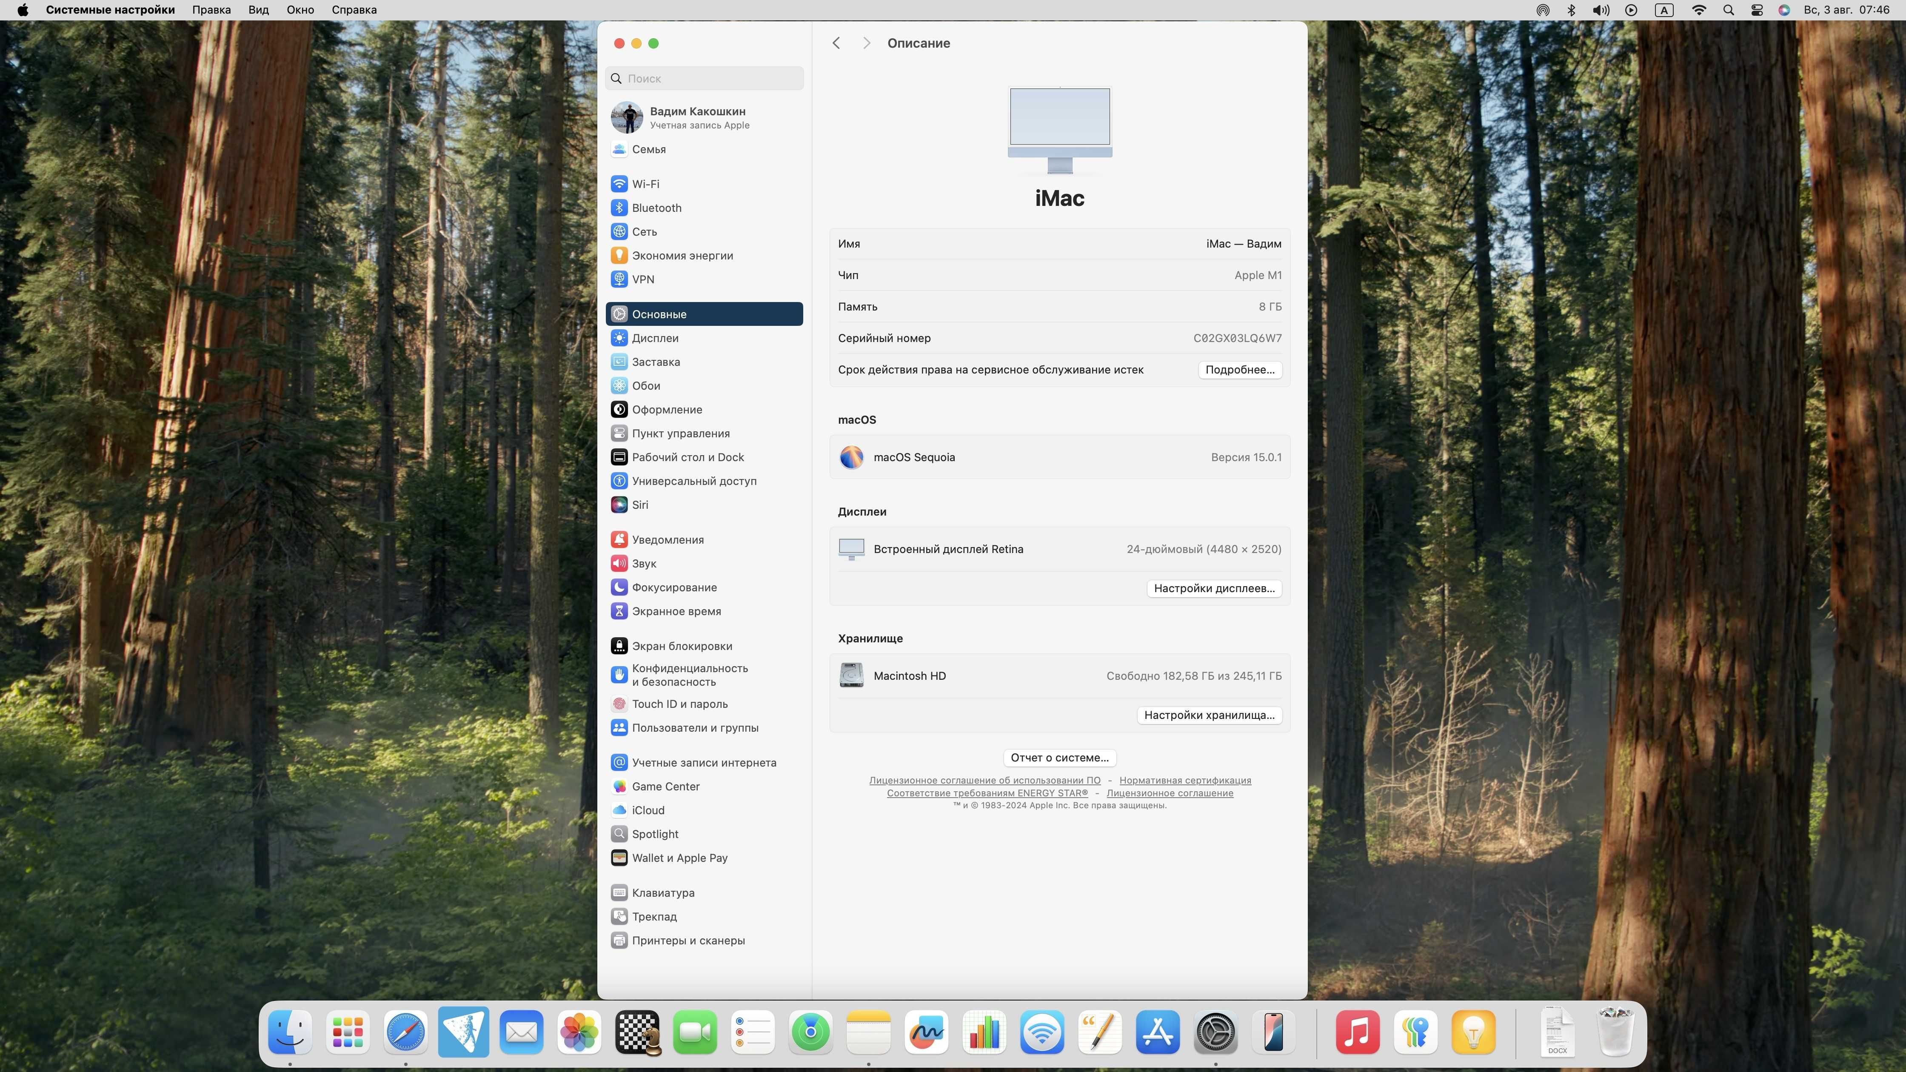Open the Apple menu
Viewport: 1906px width, 1072px height.
[23, 10]
